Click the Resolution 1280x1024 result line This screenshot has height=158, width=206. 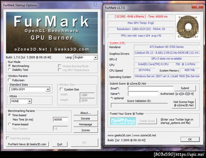click(x=141, y=29)
